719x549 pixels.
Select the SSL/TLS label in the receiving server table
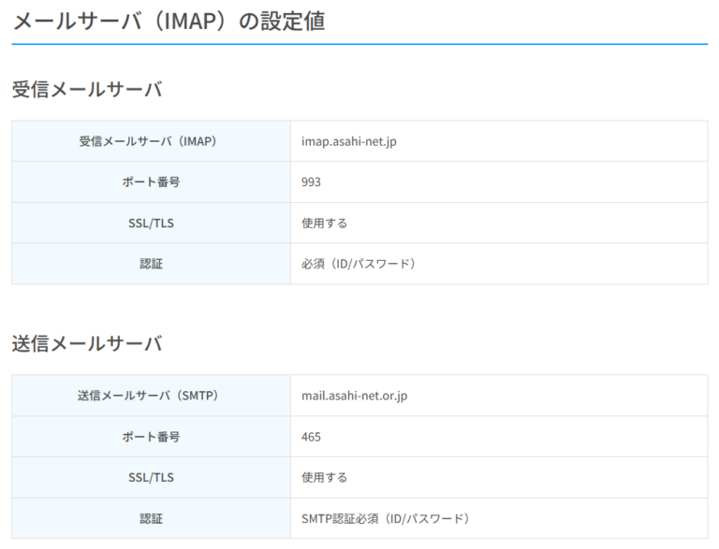coord(151,224)
